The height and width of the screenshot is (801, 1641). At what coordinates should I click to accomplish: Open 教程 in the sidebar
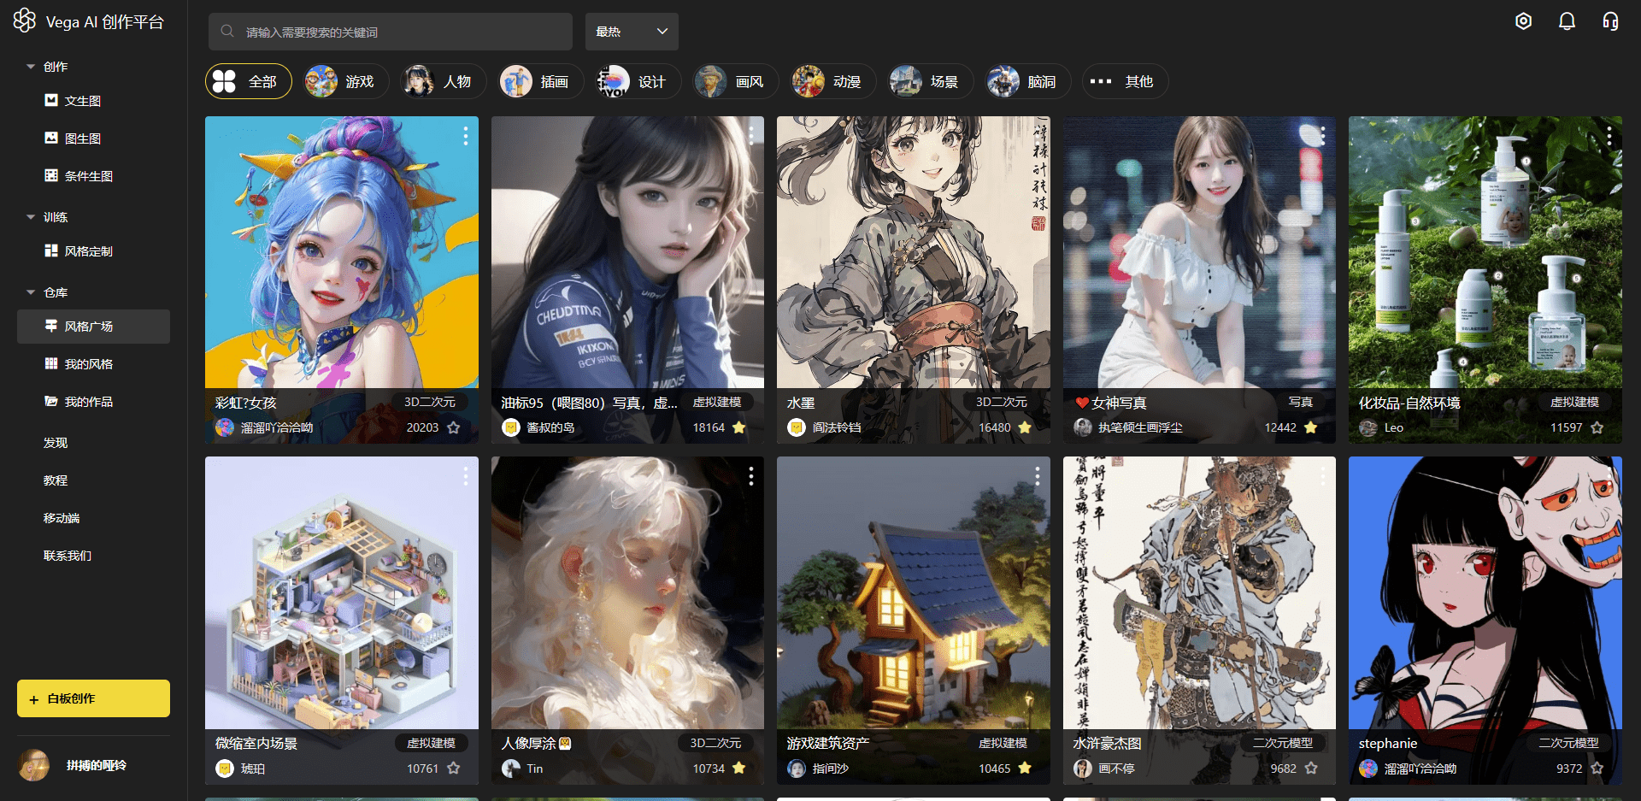[x=56, y=480]
